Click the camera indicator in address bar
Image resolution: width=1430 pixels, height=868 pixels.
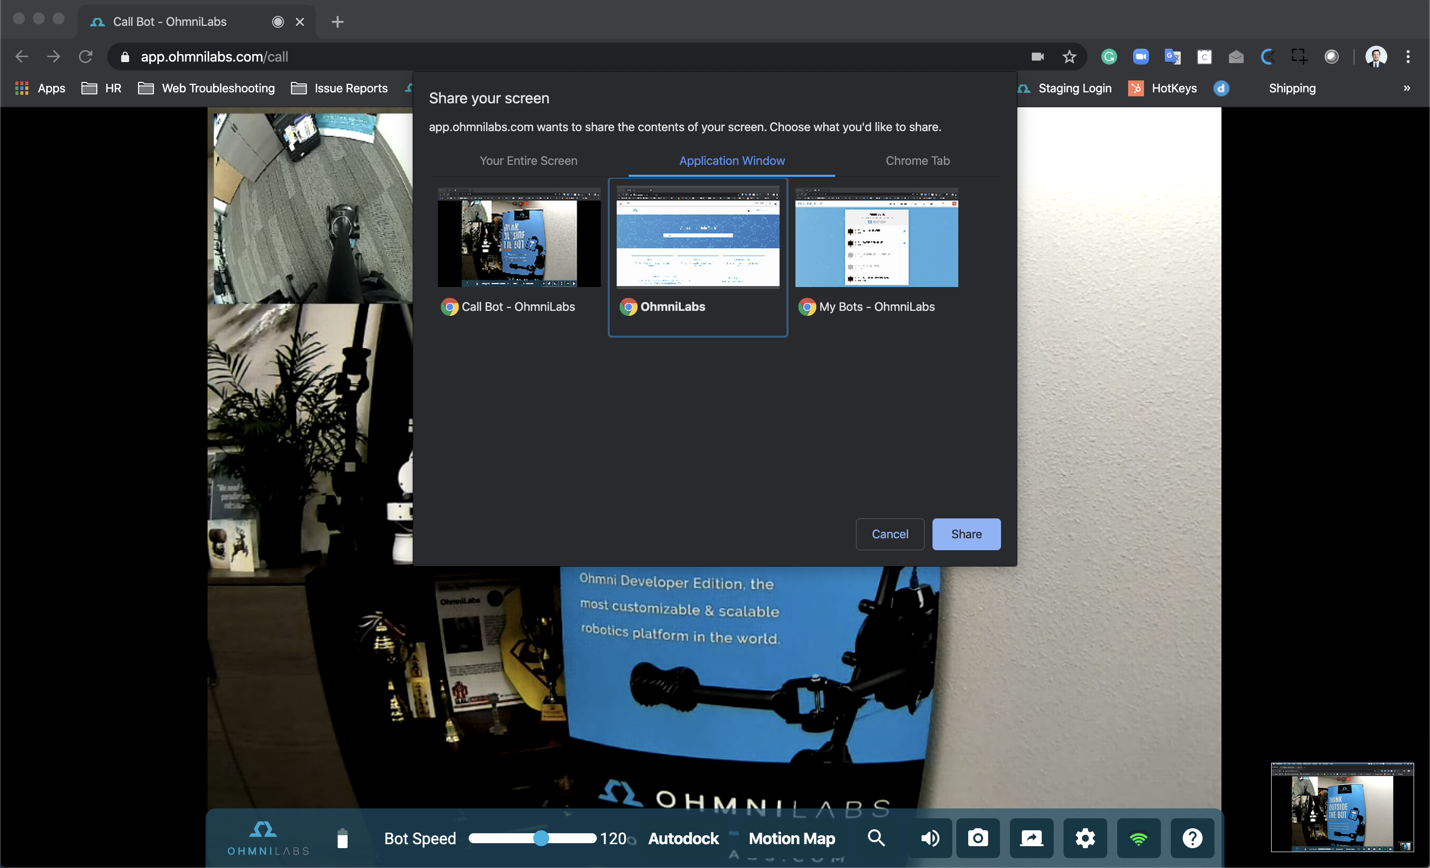[1038, 56]
